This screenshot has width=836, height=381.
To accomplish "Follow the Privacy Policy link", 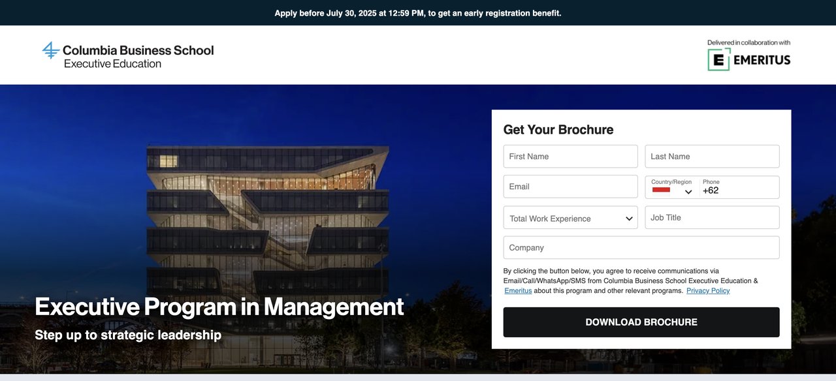I will (708, 291).
